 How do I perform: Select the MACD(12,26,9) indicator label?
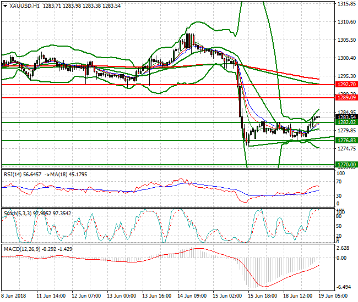point(22,249)
